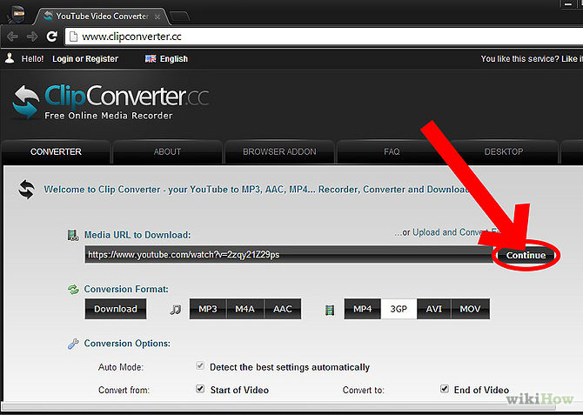Open the DESKTOP tab

point(504,151)
